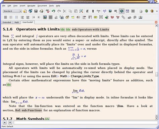Open the Standard paragraph style dropdown

coord(12,11)
